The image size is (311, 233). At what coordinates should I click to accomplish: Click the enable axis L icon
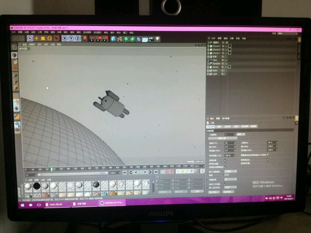(x=16, y=96)
